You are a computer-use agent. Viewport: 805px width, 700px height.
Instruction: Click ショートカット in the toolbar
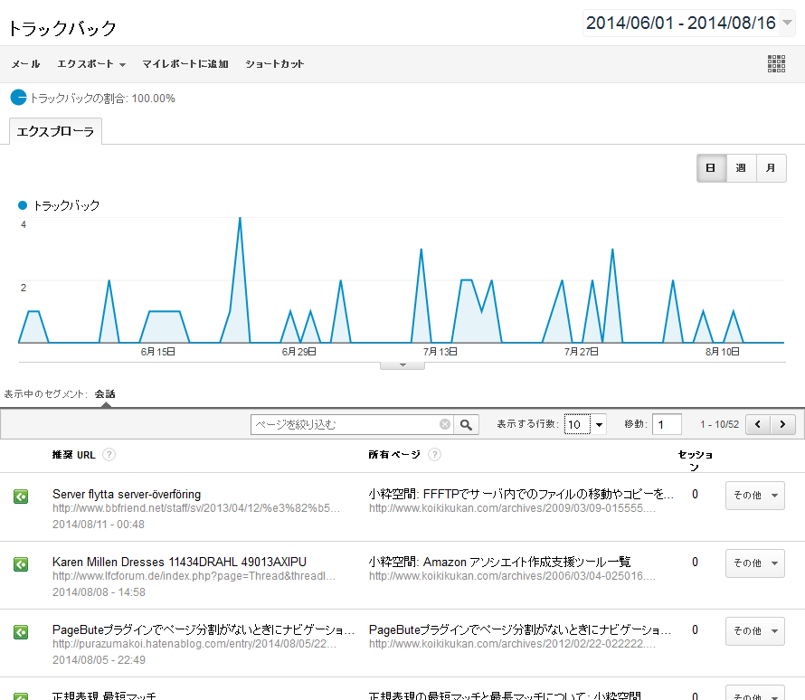[x=275, y=64]
